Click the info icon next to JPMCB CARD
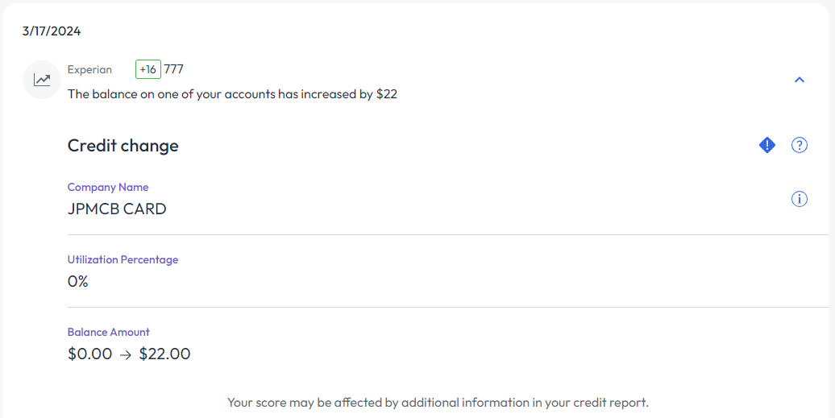Viewport: 835px width, 418px height. (799, 199)
